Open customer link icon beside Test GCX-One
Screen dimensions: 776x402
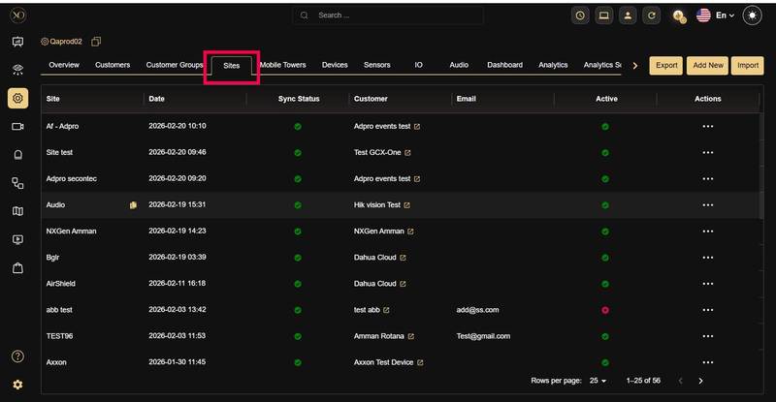coord(407,153)
